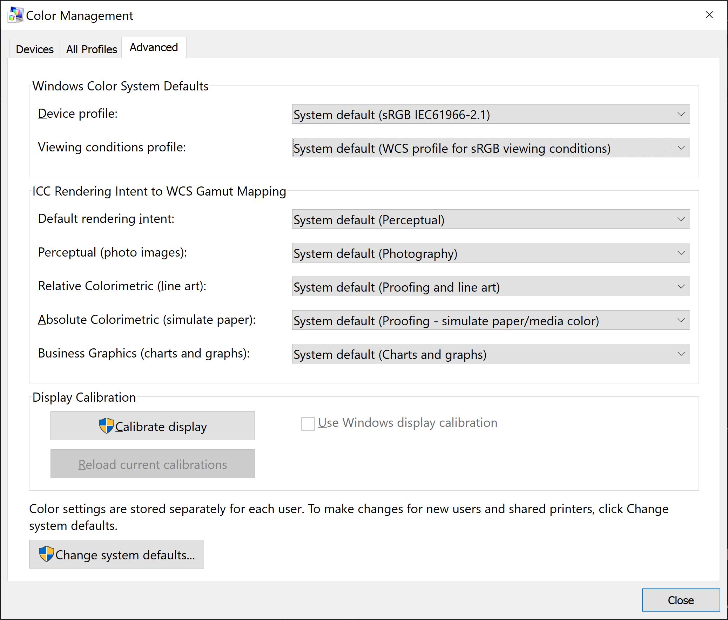Click the Device profile dropdown arrow

tap(681, 114)
